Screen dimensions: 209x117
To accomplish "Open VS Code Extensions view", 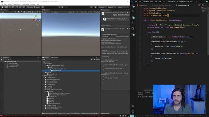I will click(133, 34).
